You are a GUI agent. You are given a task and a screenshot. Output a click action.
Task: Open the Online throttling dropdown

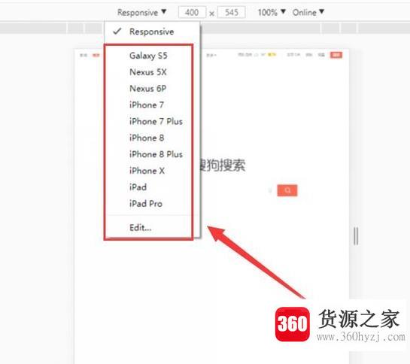coord(308,12)
